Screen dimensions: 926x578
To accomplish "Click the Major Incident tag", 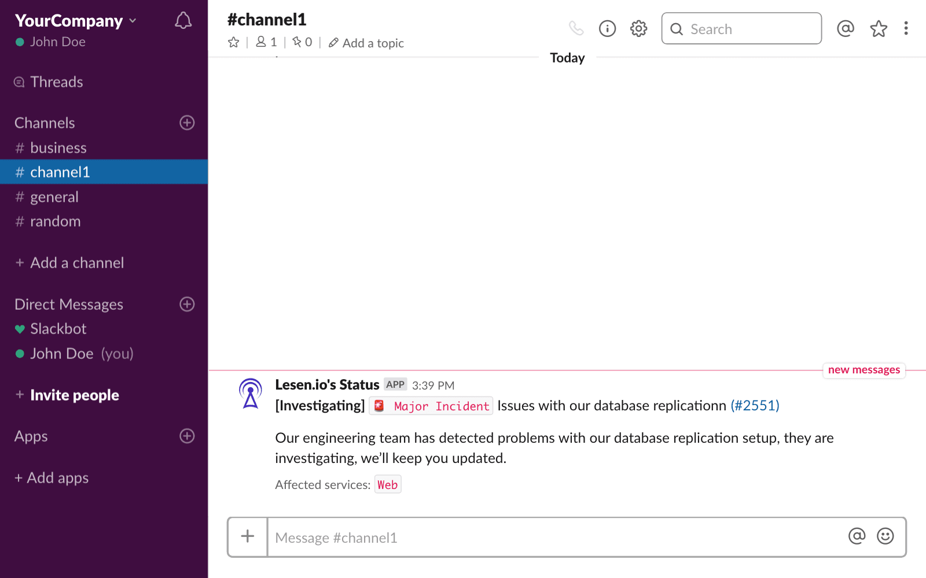I will (431, 406).
